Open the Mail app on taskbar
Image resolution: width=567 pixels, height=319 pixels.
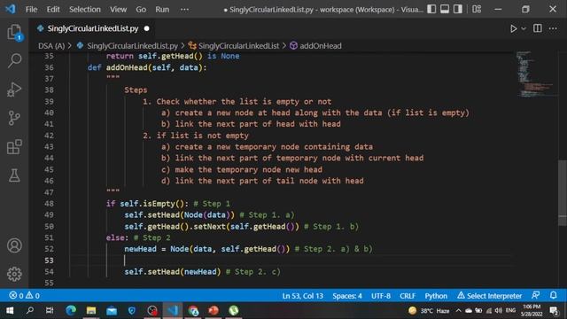click(112, 310)
